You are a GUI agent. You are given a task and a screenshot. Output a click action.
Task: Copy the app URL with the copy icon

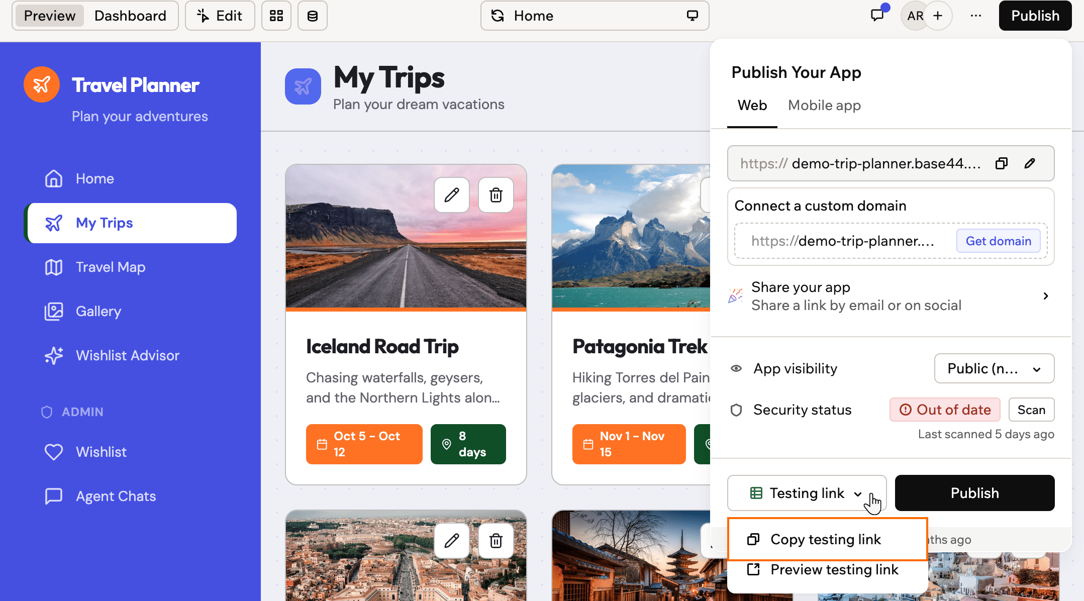tap(1002, 163)
